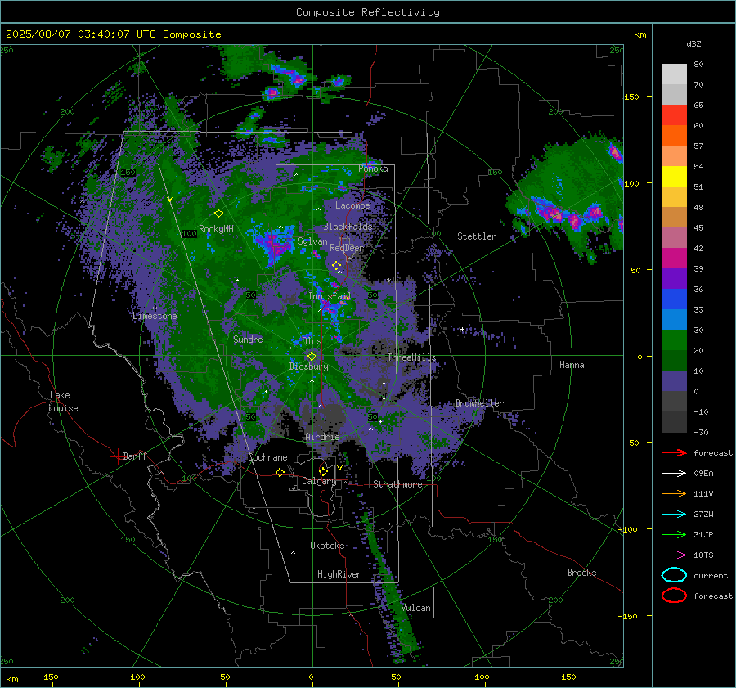This screenshot has height=688, width=736.
Task: Click the green 31JP arrow icon
Action: click(674, 534)
